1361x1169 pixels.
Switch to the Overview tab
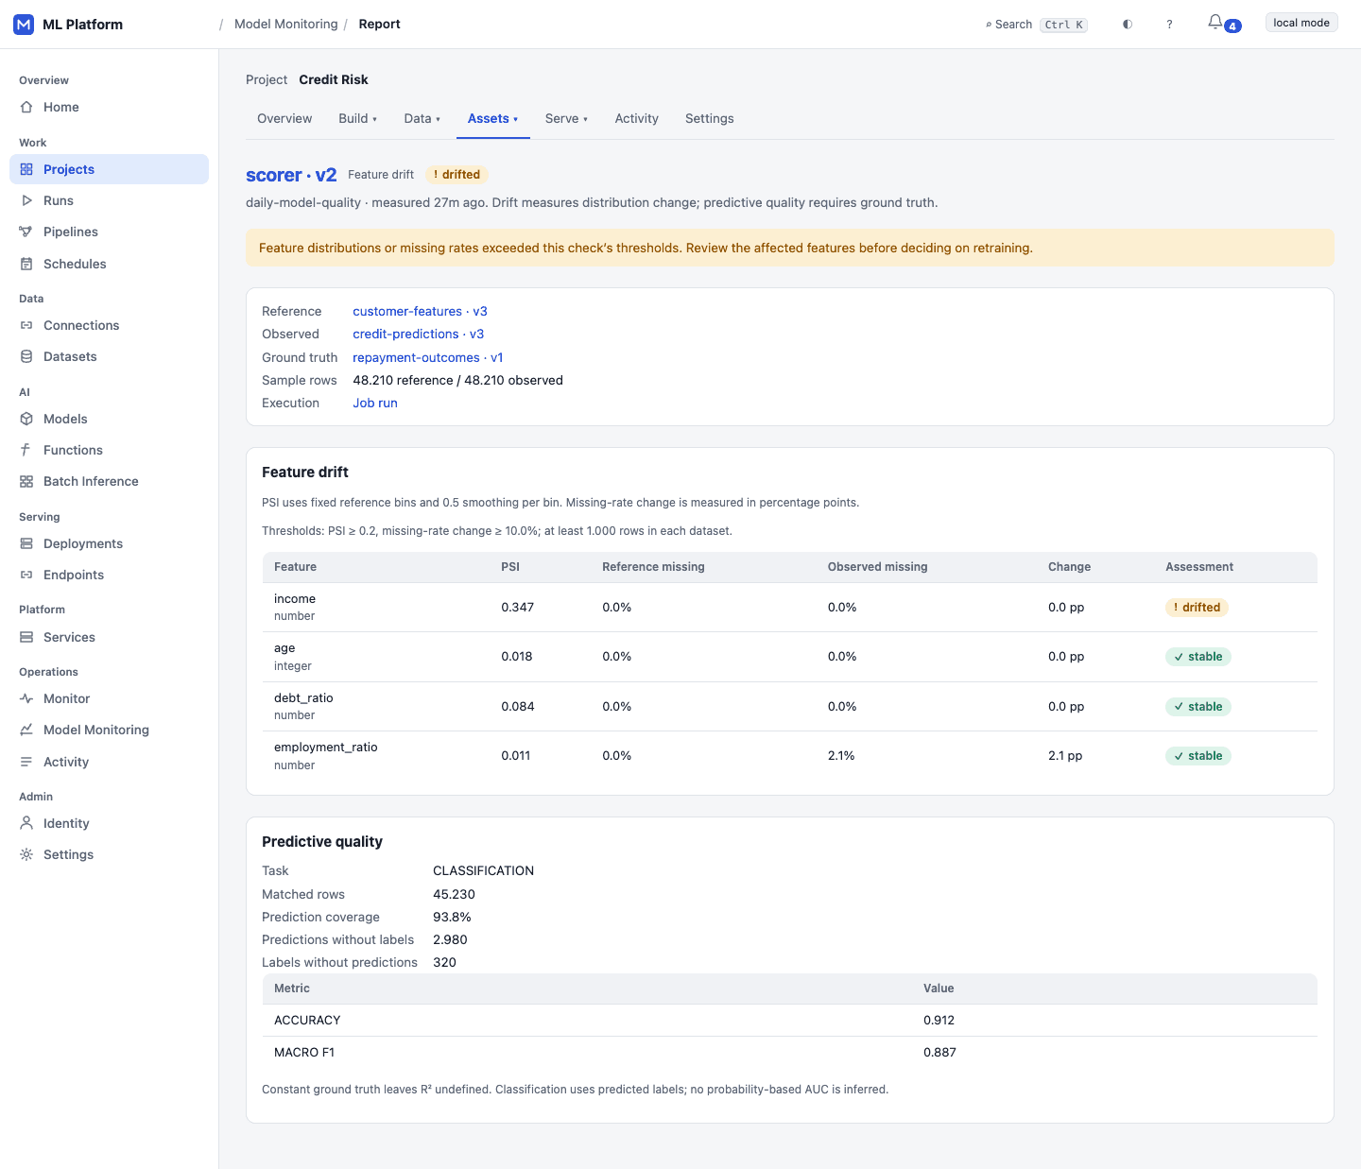(284, 118)
